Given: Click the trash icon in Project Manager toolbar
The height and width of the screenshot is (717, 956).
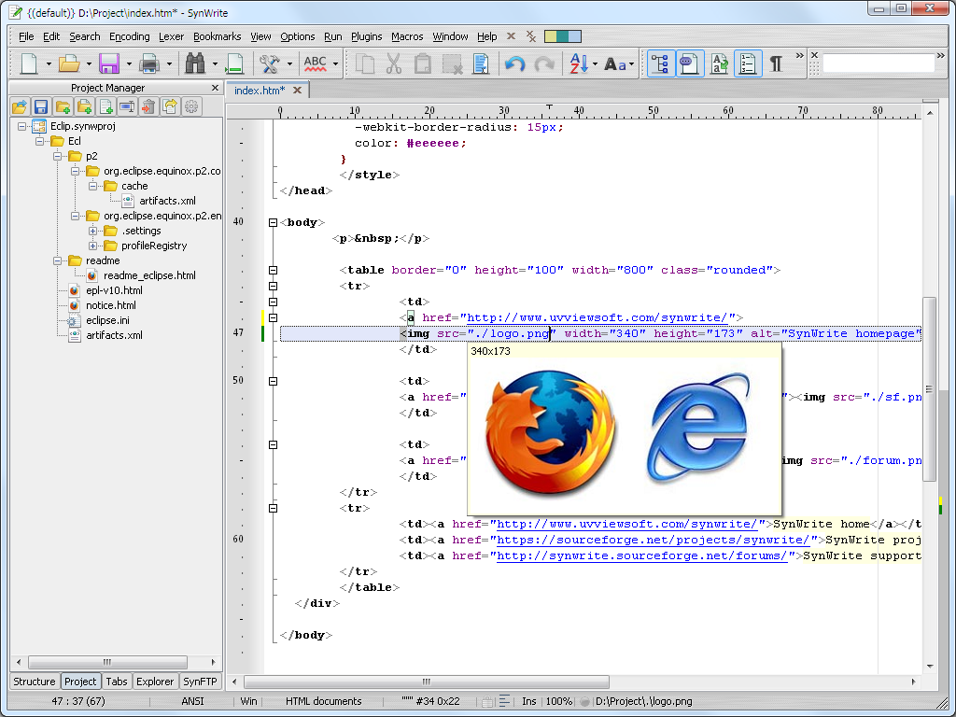Looking at the screenshot, I should coord(148,106).
